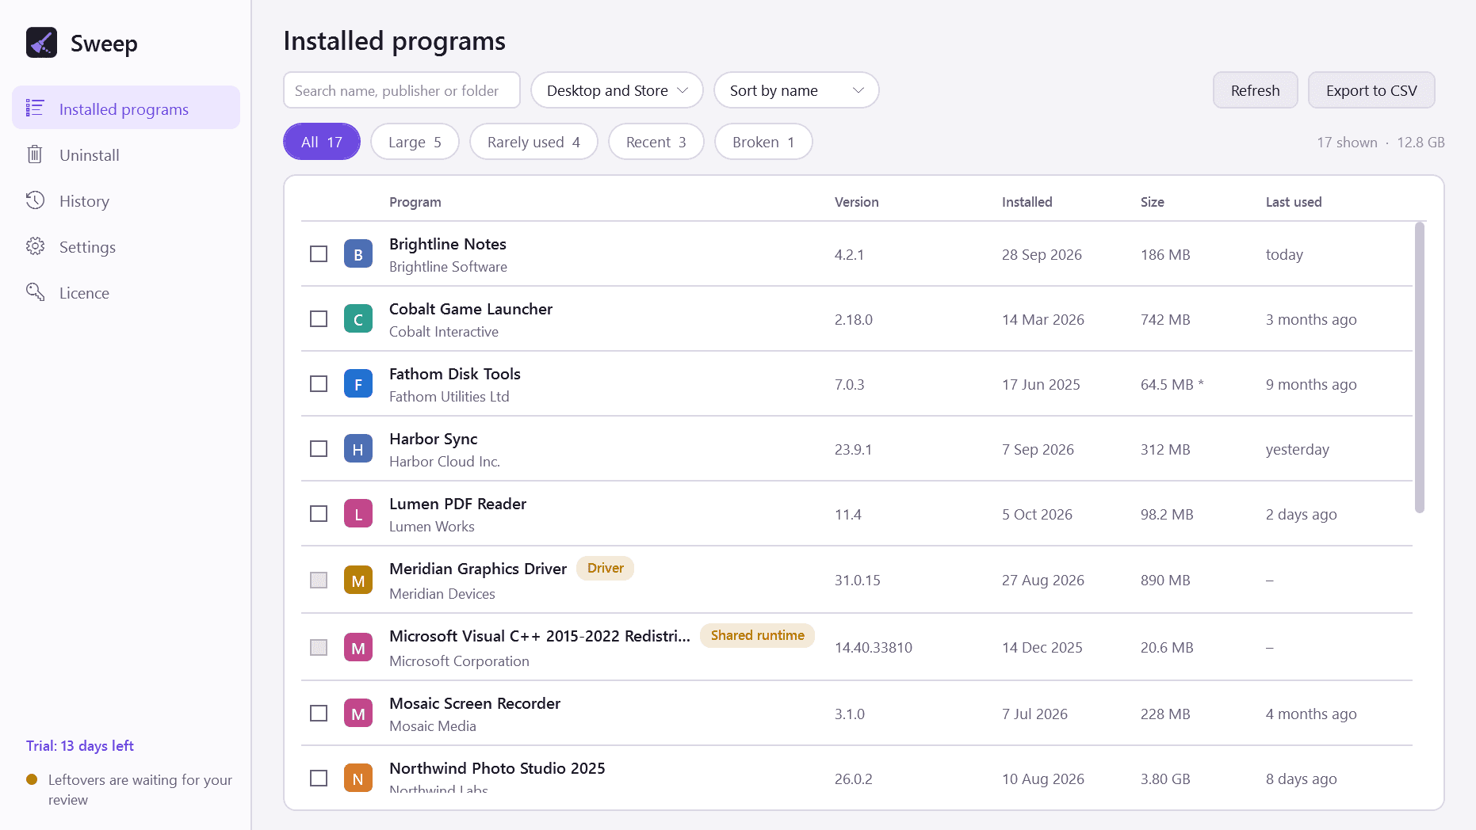1476x830 pixels.
Task: Filter by Recent programs
Action: tap(656, 142)
